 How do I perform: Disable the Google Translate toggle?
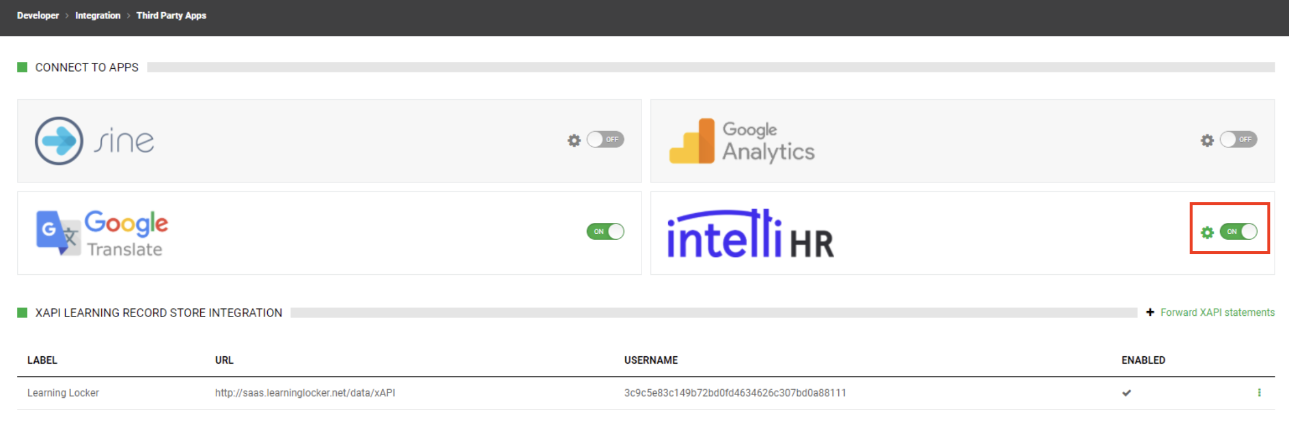(605, 232)
